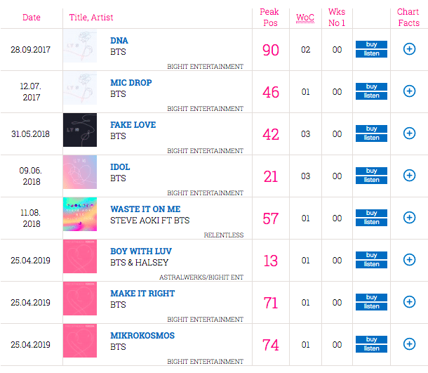Click plus icon in IDOL row
Viewport: 428px width, 373px height.
click(409, 176)
